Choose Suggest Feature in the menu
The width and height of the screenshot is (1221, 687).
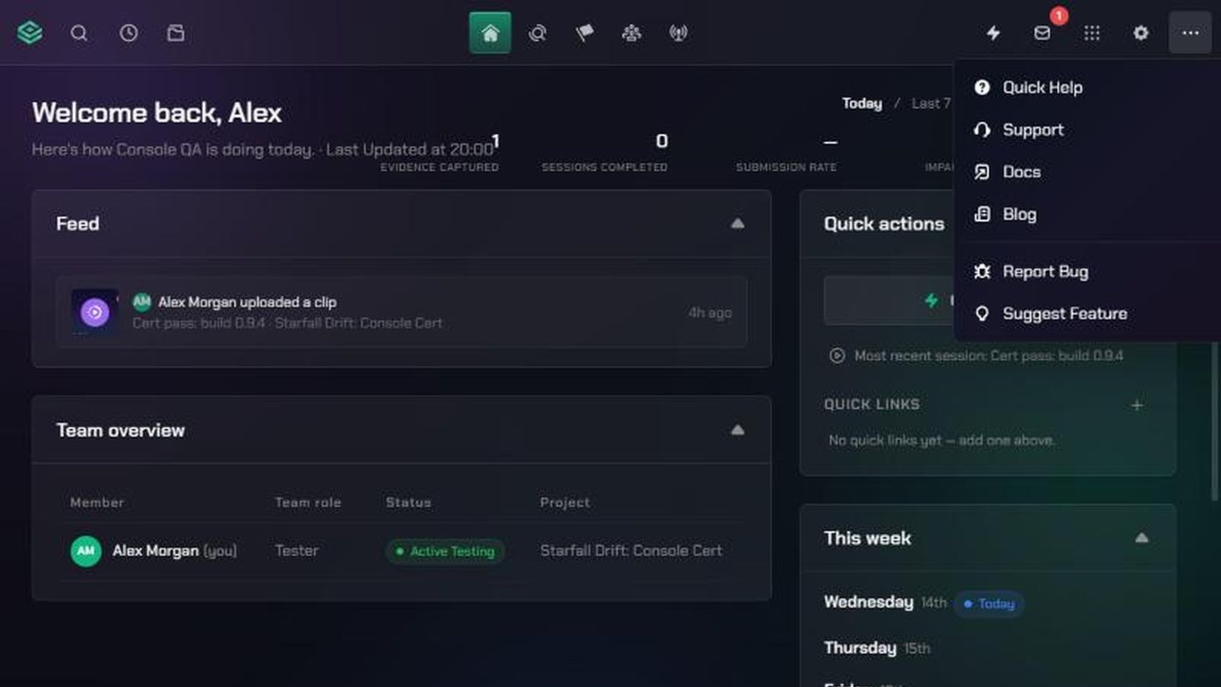point(1087,314)
